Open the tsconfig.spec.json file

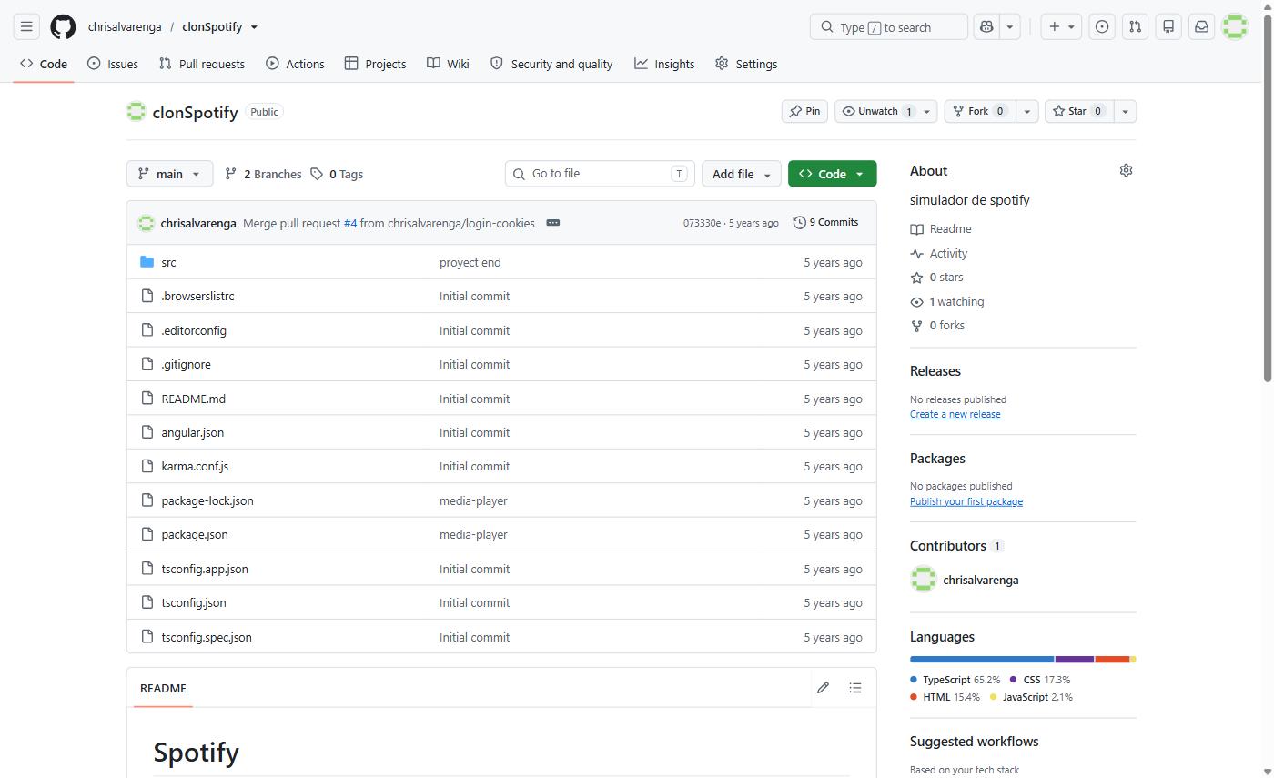pos(207,637)
